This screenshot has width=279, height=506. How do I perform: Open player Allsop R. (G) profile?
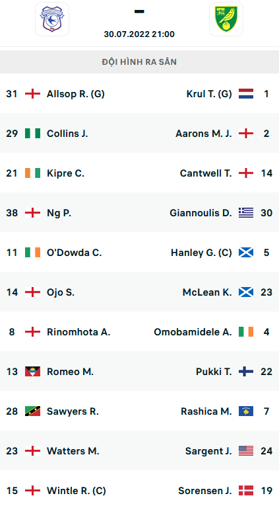pyautogui.click(x=76, y=94)
